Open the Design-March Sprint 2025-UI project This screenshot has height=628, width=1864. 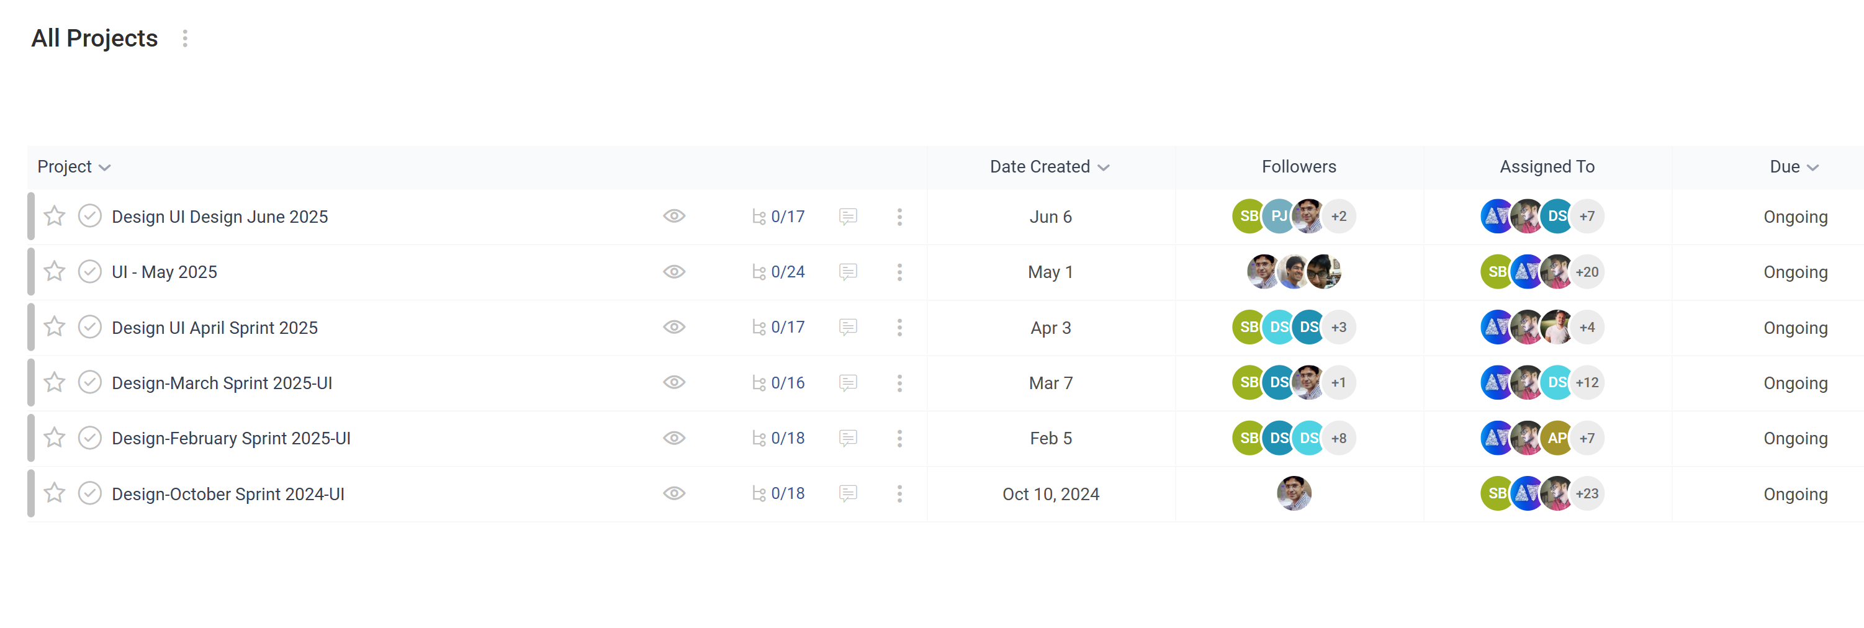point(222,383)
